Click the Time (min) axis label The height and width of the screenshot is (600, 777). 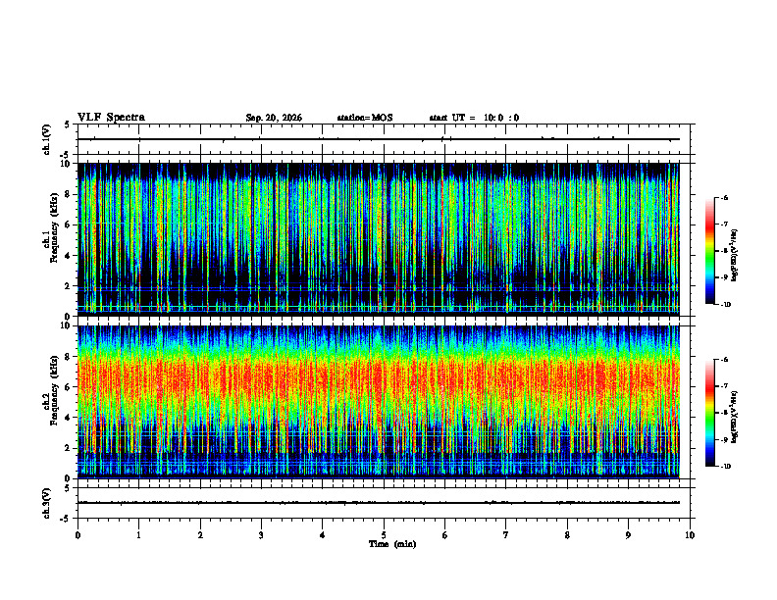[392, 544]
